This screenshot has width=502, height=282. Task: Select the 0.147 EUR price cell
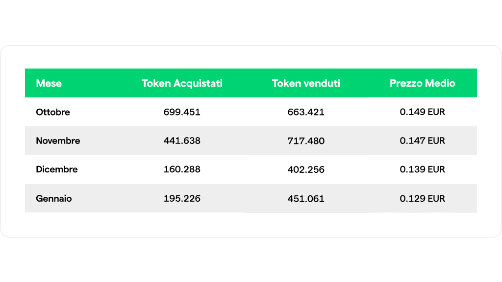tap(422, 141)
